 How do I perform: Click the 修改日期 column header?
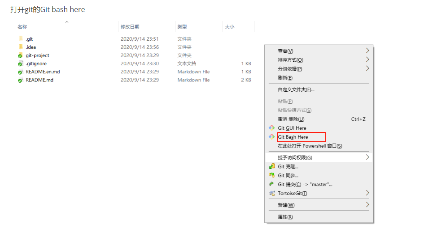[130, 27]
